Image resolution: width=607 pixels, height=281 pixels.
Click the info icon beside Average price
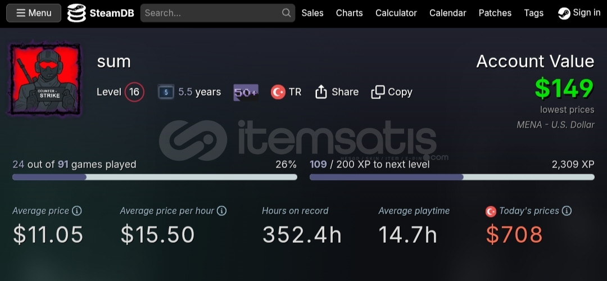[x=77, y=211]
